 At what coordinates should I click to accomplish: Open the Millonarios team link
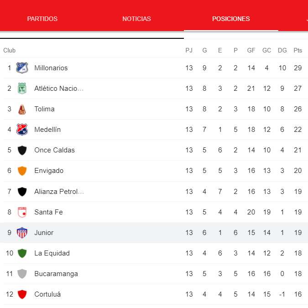51,68
